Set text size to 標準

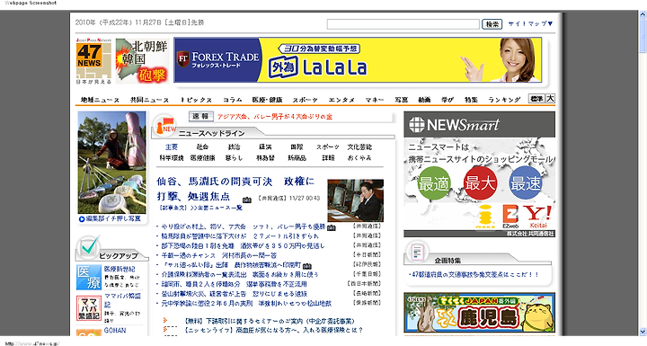click(536, 99)
